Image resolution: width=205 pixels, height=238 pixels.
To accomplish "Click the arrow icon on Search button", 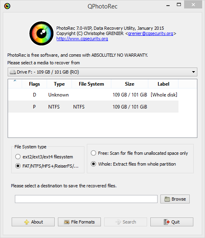I will (x=118, y=222).
